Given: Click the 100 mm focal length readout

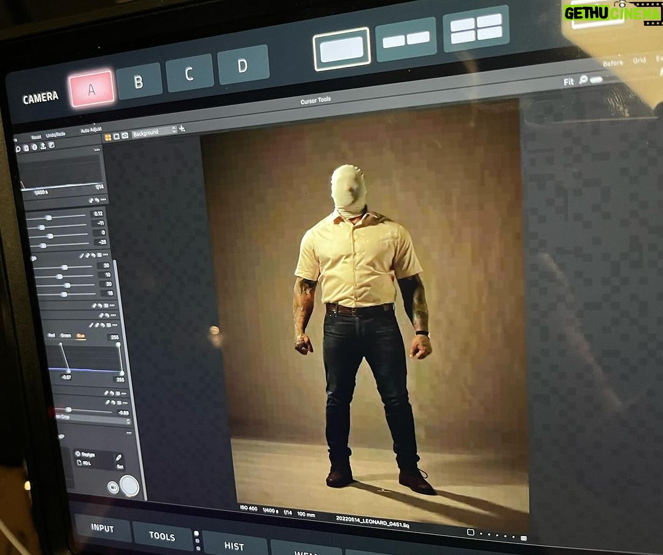Looking at the screenshot, I should (306, 514).
